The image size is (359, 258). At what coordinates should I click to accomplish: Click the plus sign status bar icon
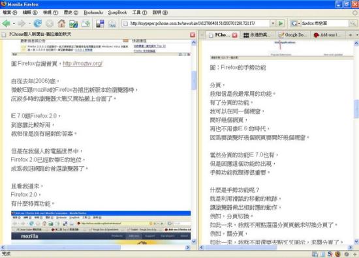pos(354,254)
